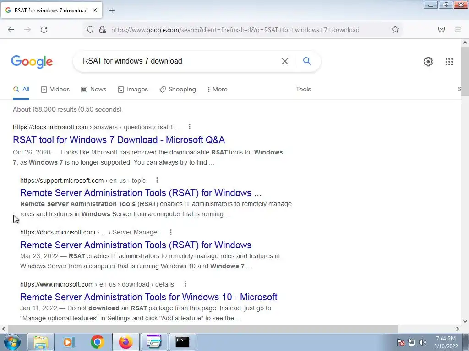The image size is (469, 351).
Task: Open taskbar window next to Firefox
Action: pyautogui.click(x=154, y=342)
